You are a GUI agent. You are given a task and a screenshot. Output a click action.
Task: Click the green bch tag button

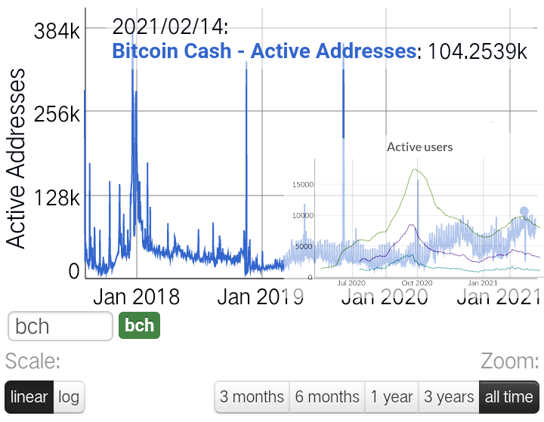(139, 325)
